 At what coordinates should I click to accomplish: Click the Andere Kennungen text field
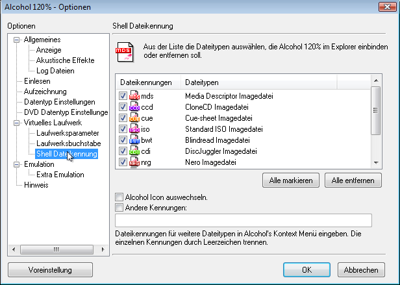244,221
